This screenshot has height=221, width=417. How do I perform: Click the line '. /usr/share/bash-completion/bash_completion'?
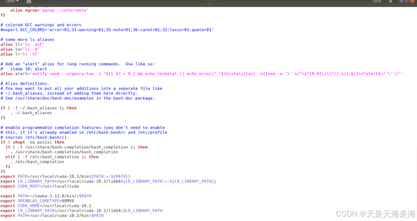[x=65, y=152]
